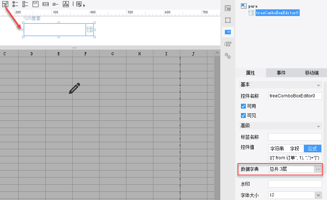Click the 数据字典 field showing 总共:3层
327x200 pixels.
click(x=291, y=169)
